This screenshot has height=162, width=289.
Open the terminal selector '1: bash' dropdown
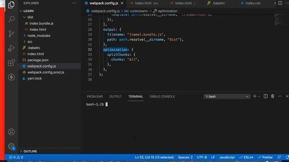pos(227,96)
